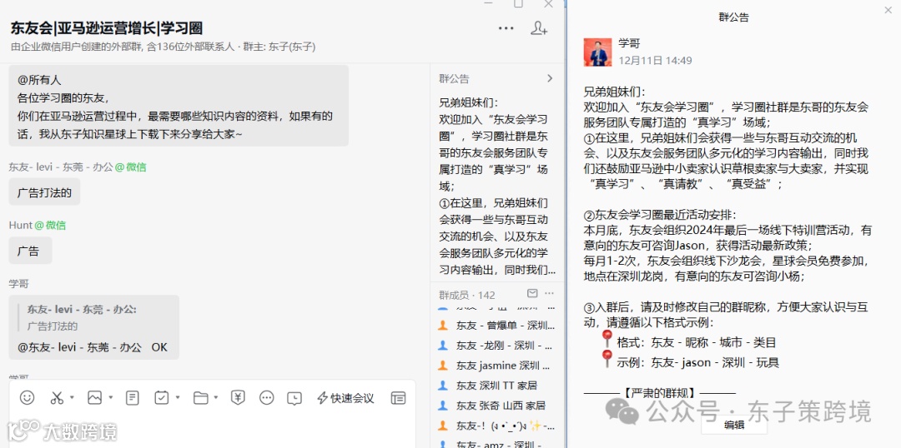Select the 【严肃的群规】 heading
Viewport: 901px width, 448px height.
point(660,394)
